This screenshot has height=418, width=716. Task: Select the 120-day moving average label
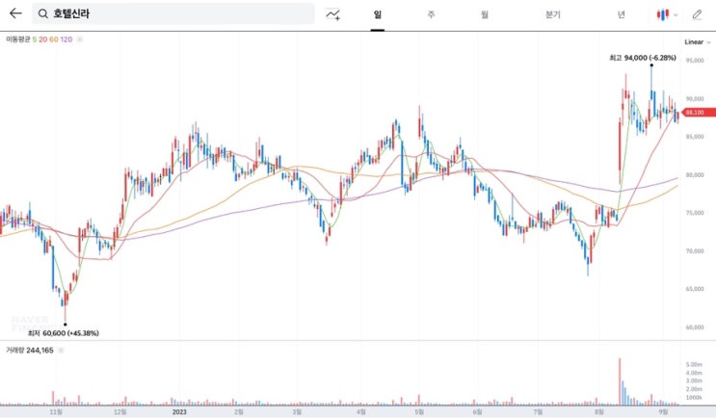pos(66,39)
